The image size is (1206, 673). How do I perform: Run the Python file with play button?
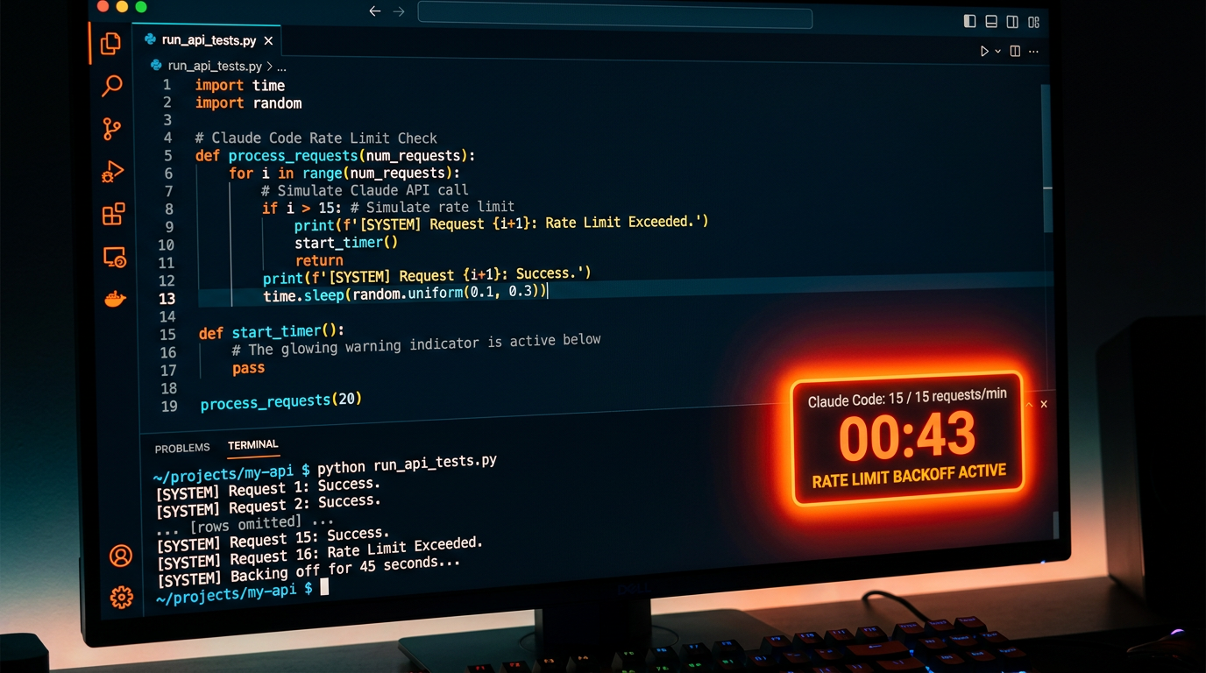point(984,52)
